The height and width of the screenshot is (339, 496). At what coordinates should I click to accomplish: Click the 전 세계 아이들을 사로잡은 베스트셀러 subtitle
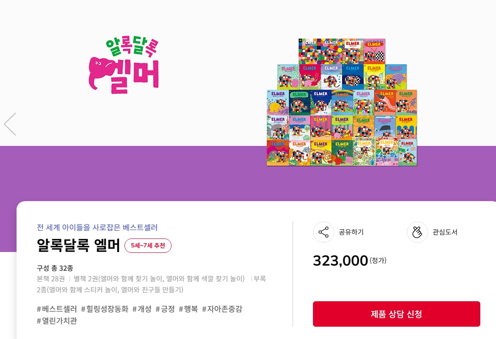tap(97, 227)
